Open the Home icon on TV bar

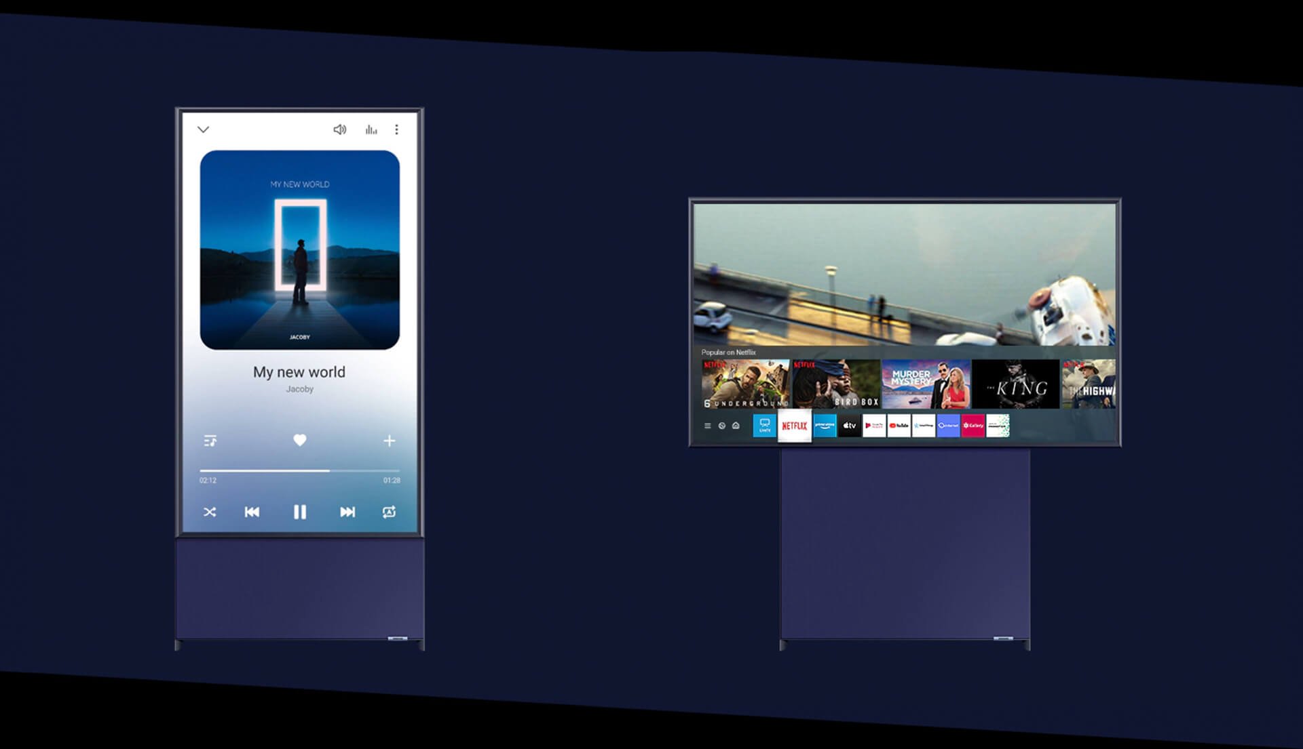(736, 426)
